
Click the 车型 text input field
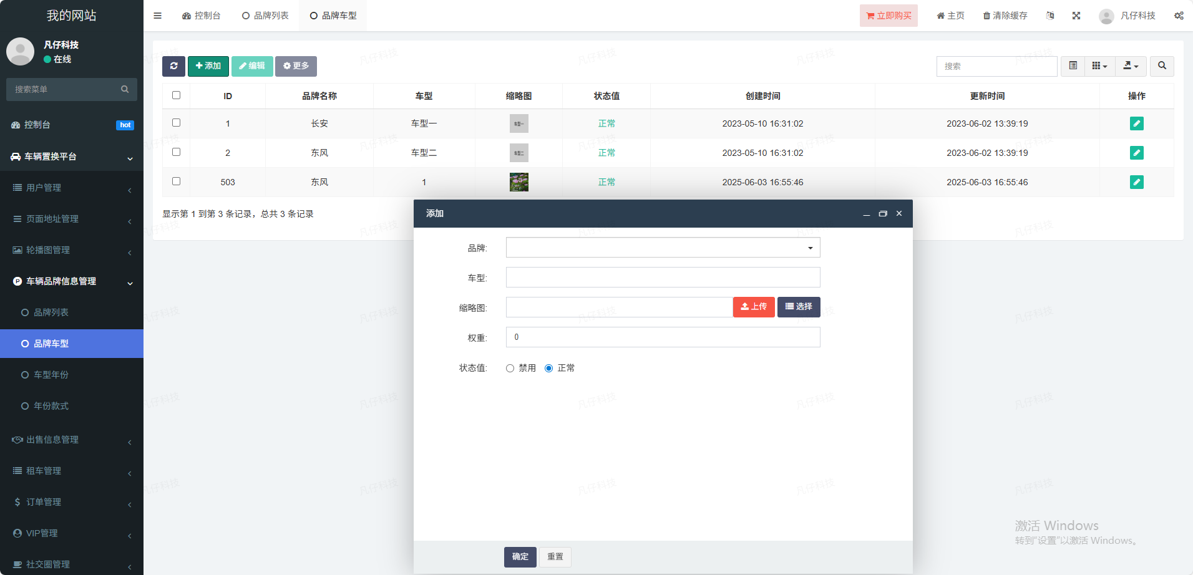(x=663, y=278)
